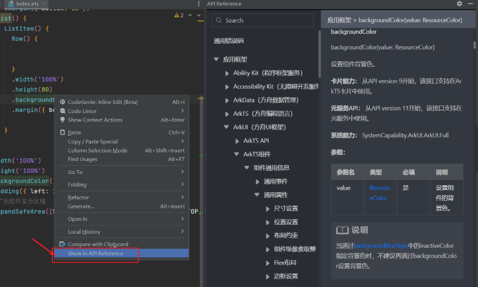Choose Compare with Clipboard
This screenshot has height=287, width=478.
pyautogui.click(x=122, y=244)
